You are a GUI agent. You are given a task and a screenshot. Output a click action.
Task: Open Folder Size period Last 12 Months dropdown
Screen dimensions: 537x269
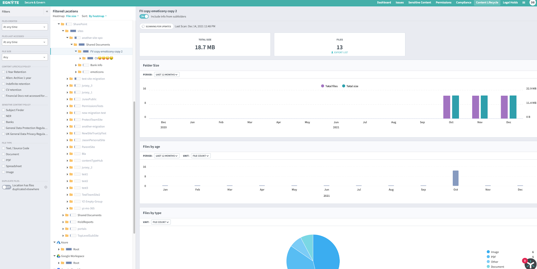pos(166,75)
